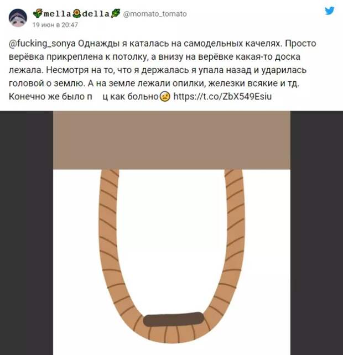Click the dark brown seat board
Viewport: 343px width, 355px height.
click(x=174, y=319)
